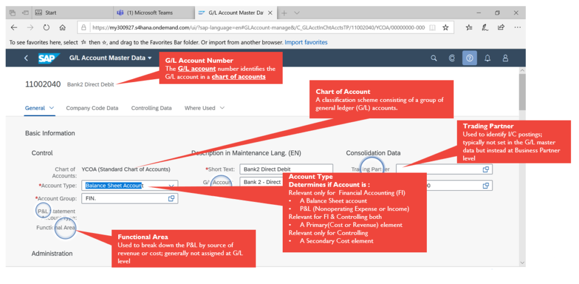The height and width of the screenshot is (284, 579).
Task: Open SAP notifications bell icon
Action: pyautogui.click(x=487, y=58)
